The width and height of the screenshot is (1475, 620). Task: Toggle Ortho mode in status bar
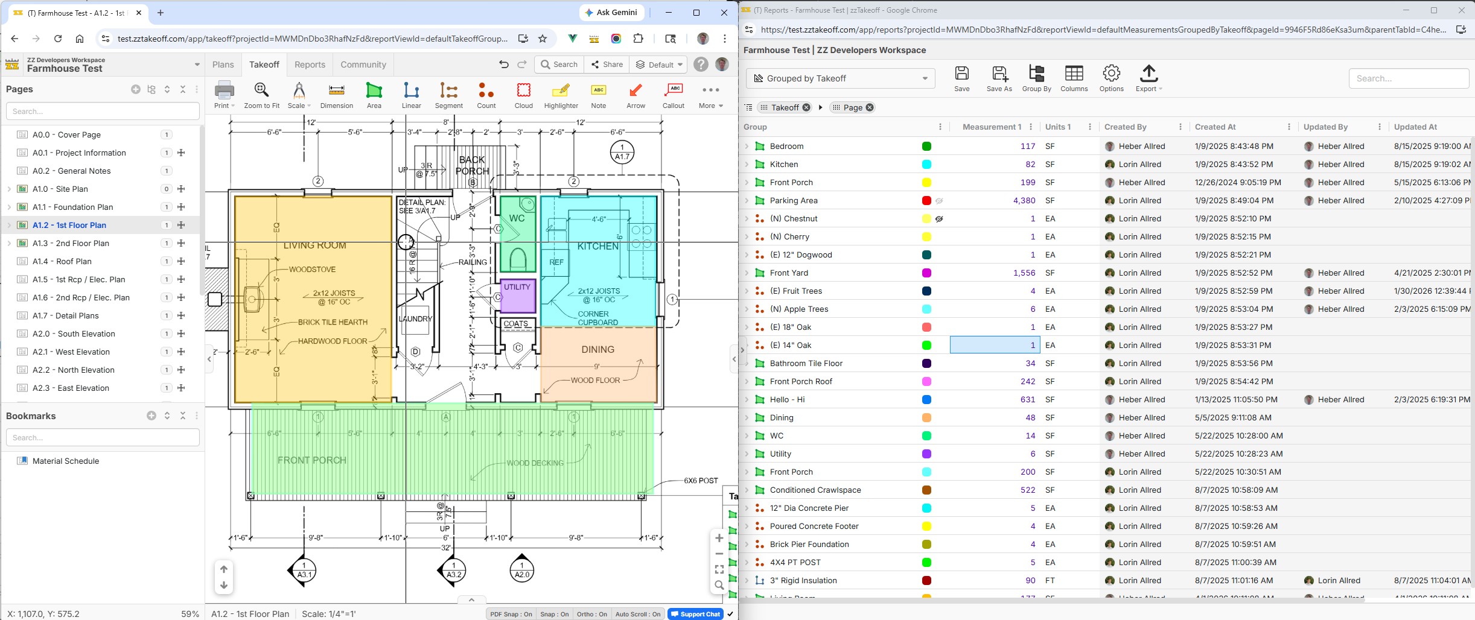591,614
